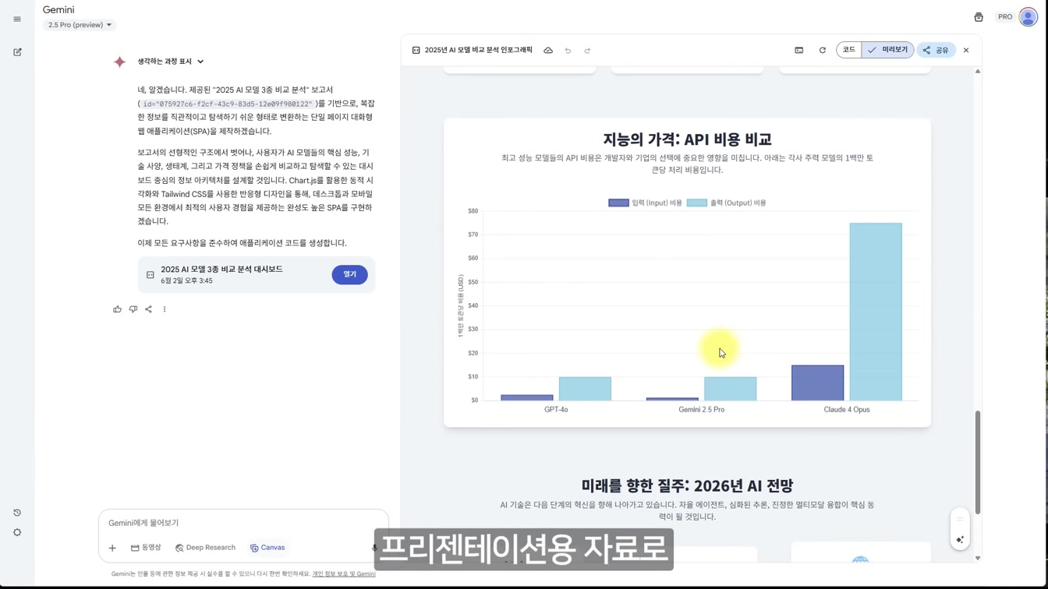Click the 6월 2일 오후 3:45 timestamp

[186, 281]
